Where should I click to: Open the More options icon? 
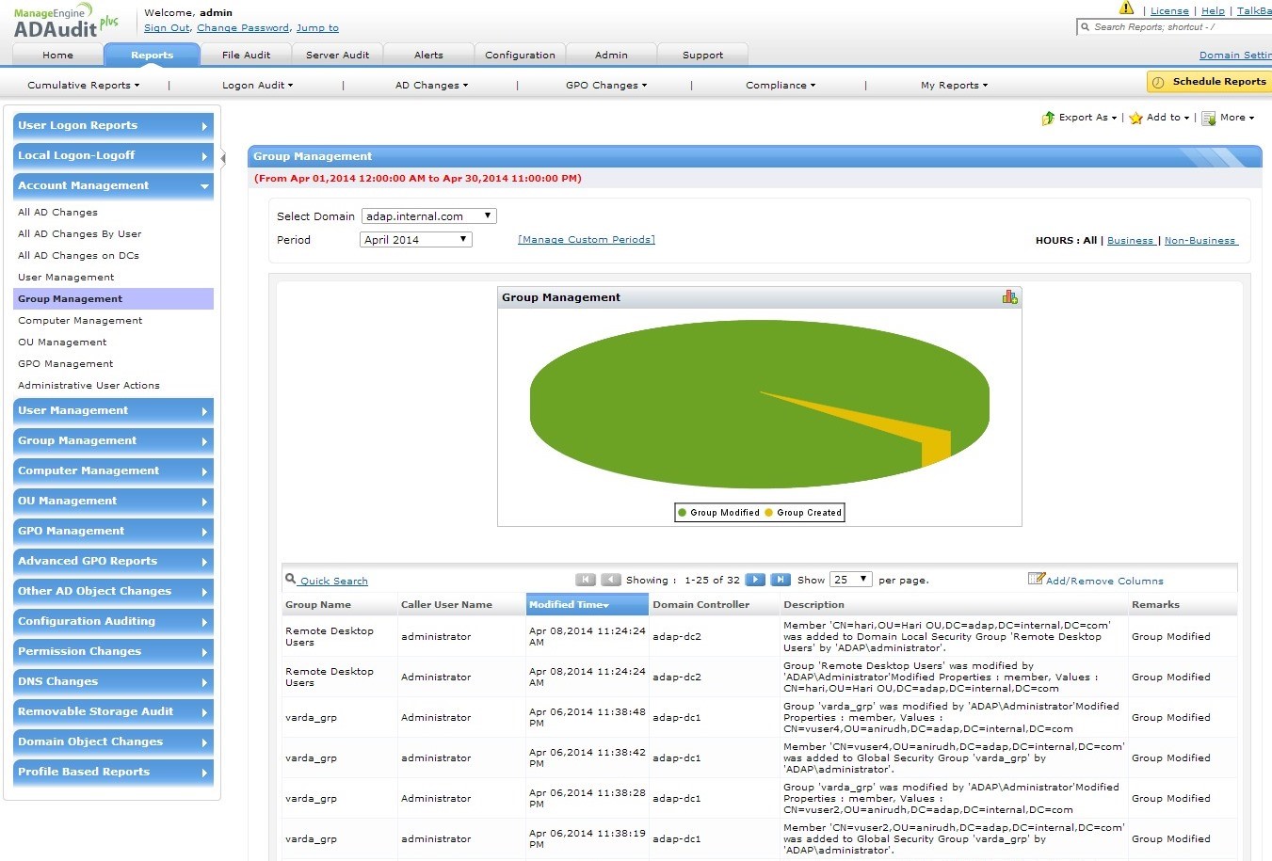coord(1209,118)
